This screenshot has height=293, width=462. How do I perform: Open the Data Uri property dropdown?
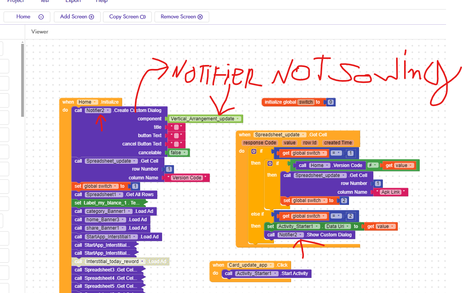[338, 226]
